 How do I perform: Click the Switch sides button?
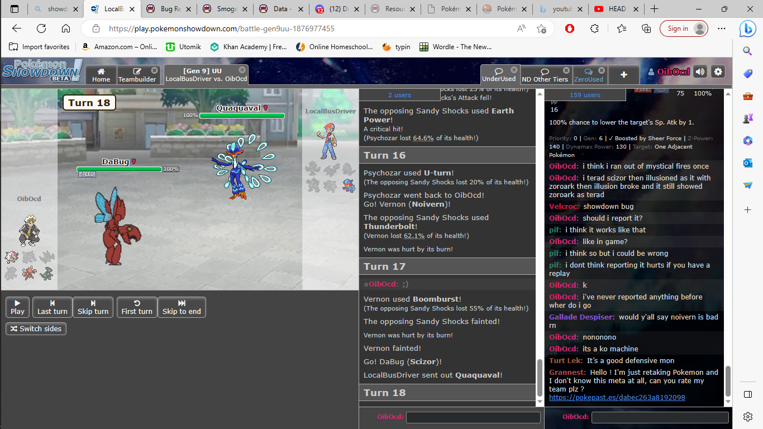[x=36, y=328]
